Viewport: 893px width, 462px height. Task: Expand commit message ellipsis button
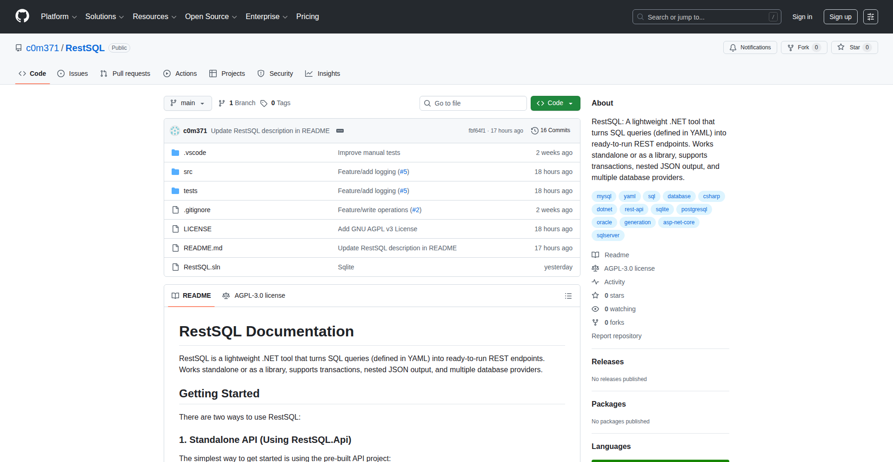[340, 131]
